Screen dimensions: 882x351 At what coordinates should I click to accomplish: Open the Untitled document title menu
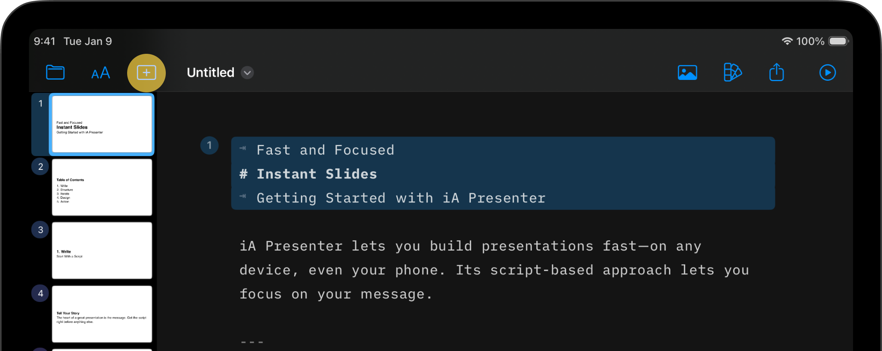tap(210, 73)
